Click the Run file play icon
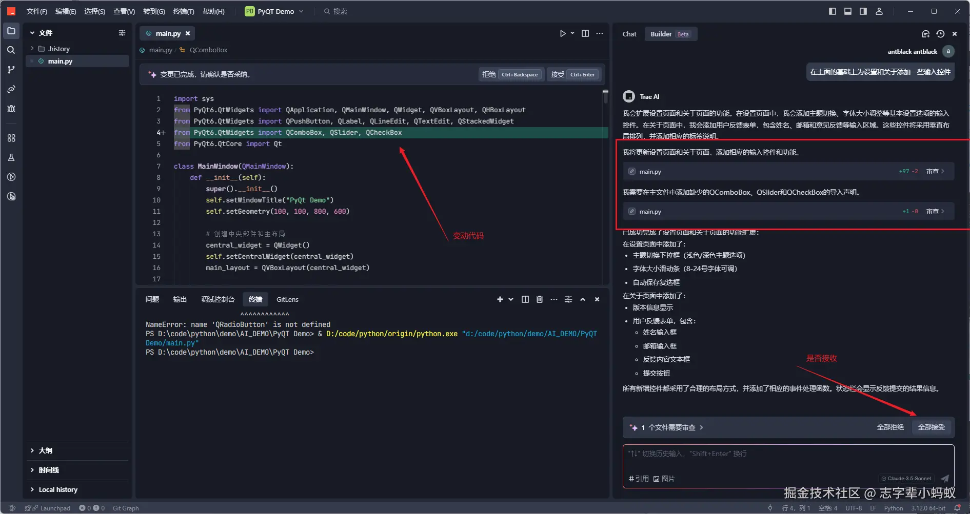The height and width of the screenshot is (514, 970). pos(563,33)
